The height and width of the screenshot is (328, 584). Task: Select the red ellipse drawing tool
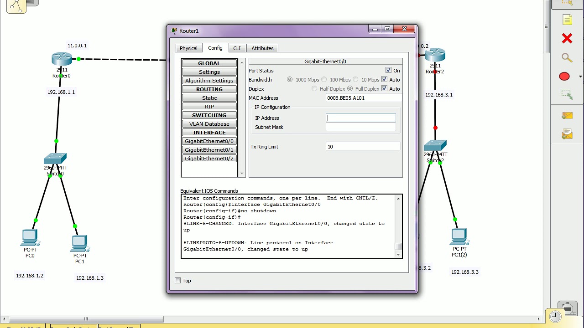coord(564,77)
